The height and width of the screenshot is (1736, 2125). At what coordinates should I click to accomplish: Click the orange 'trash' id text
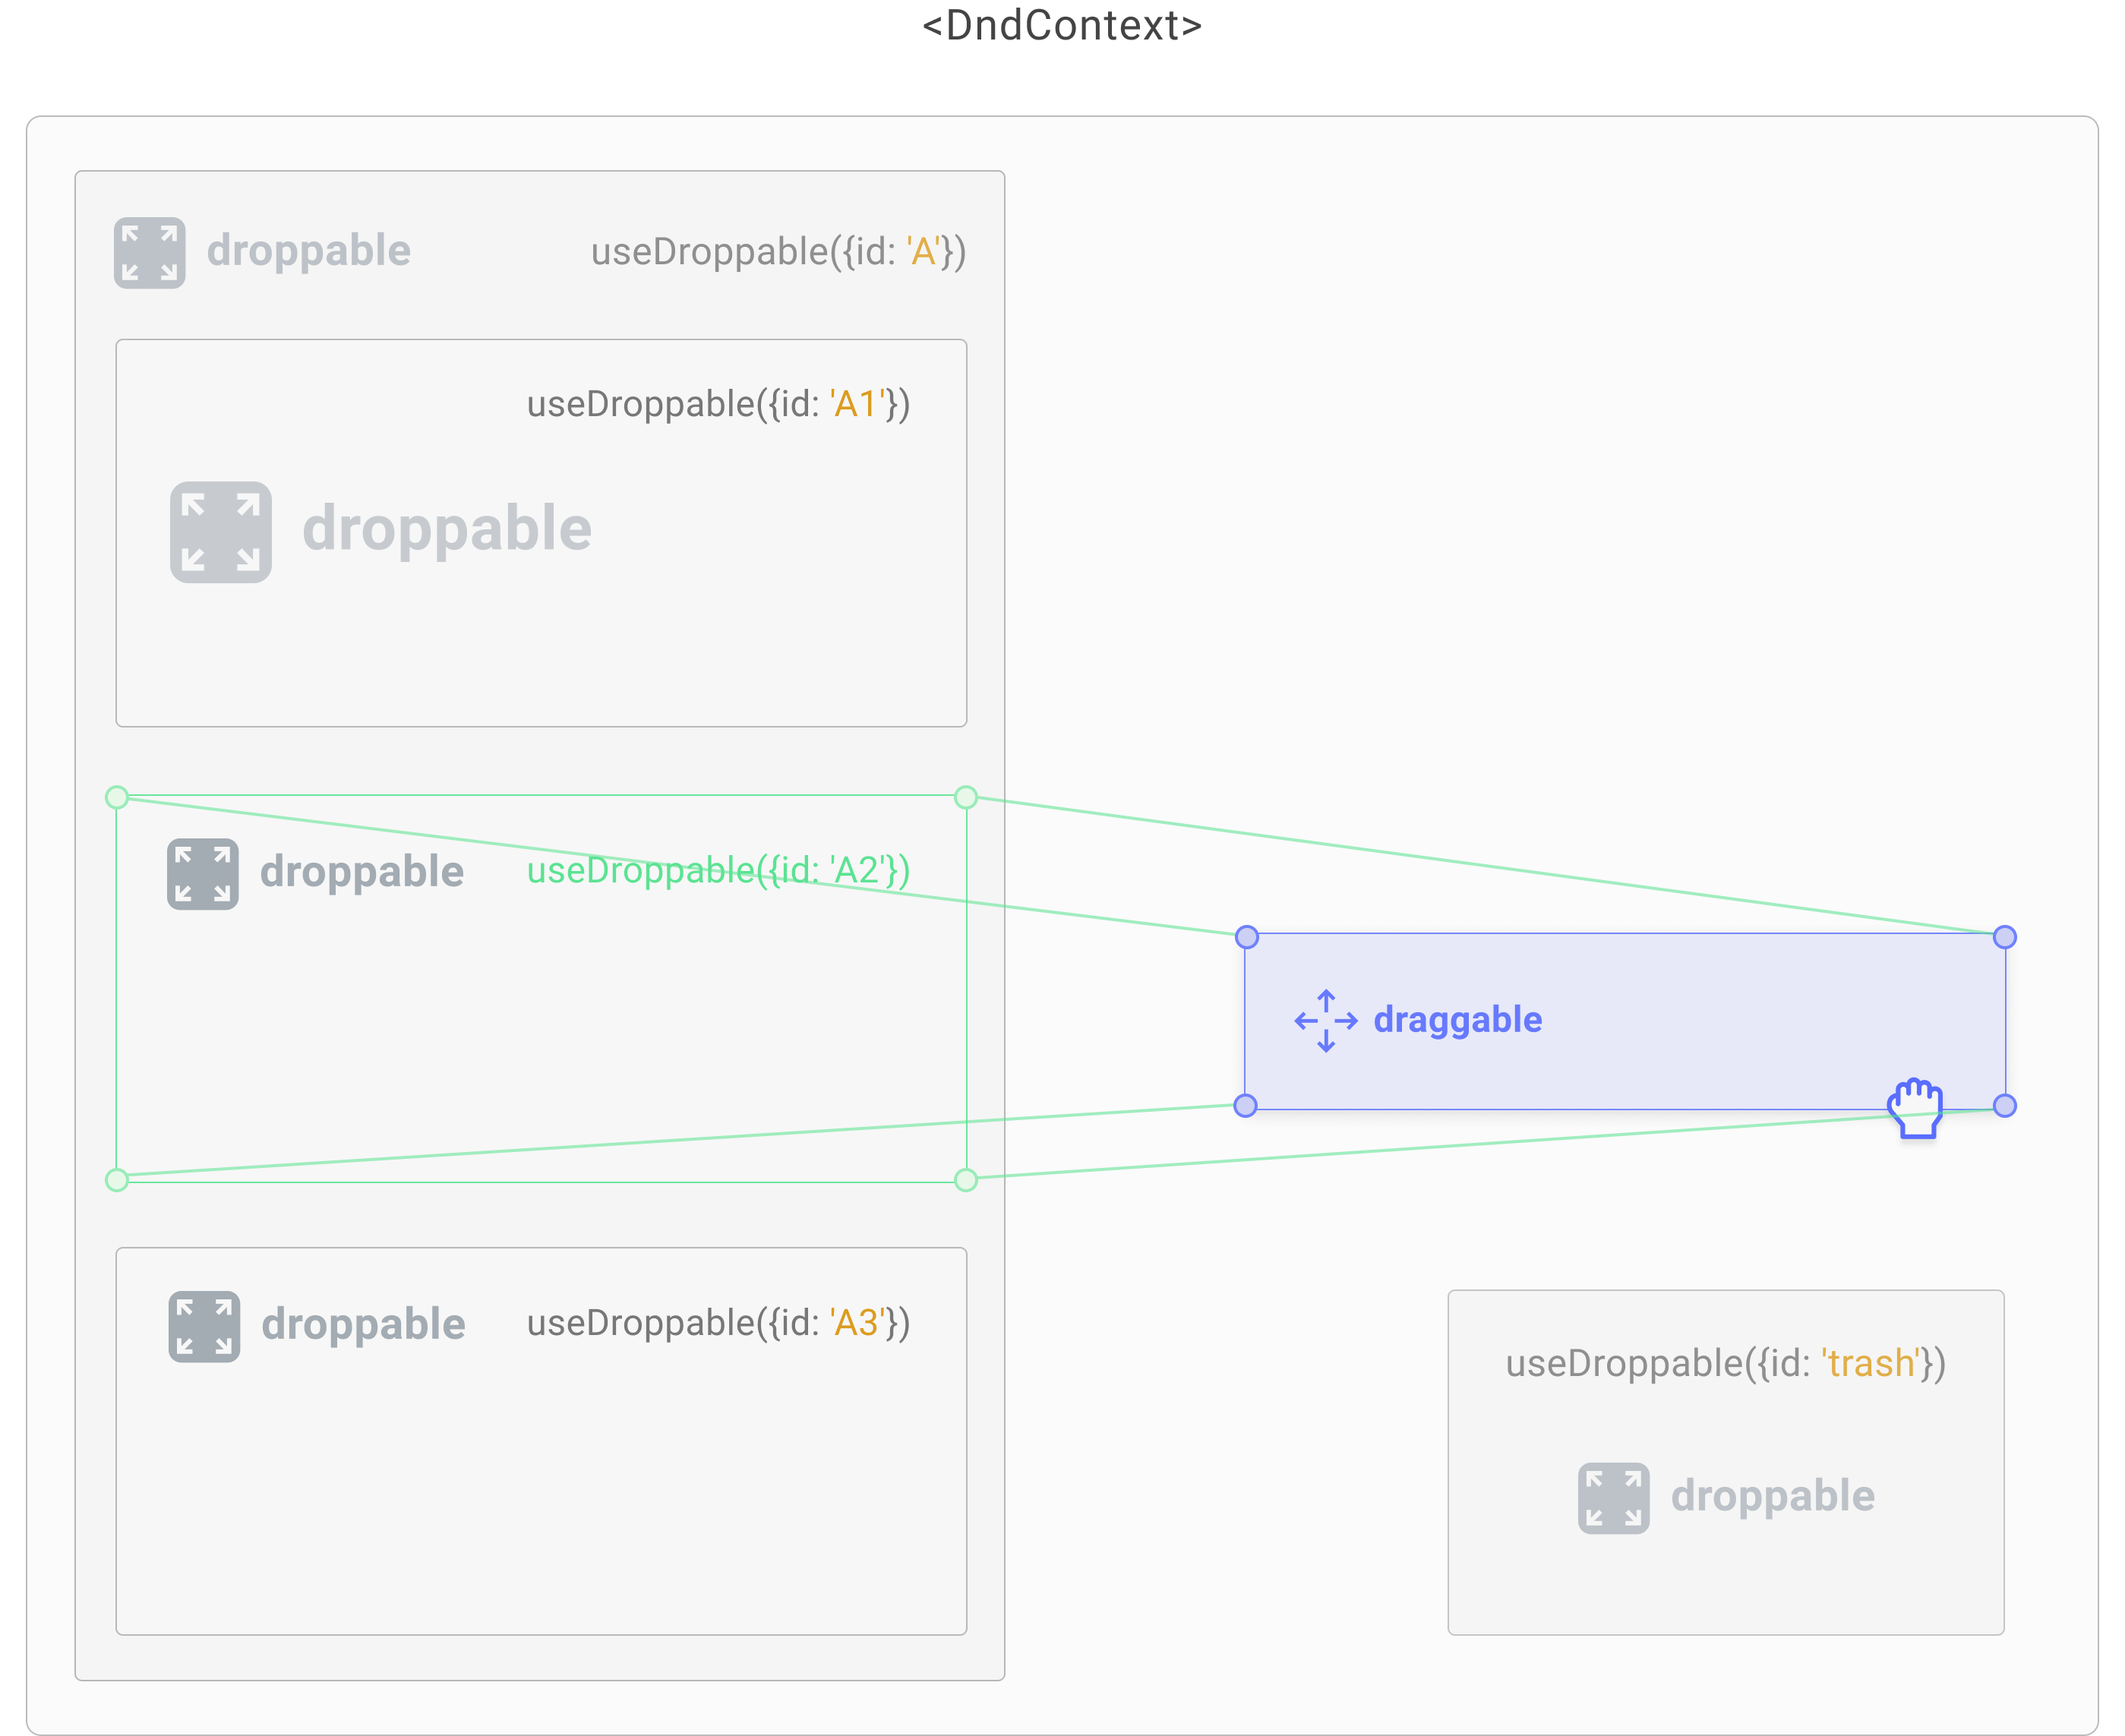click(x=1875, y=1364)
